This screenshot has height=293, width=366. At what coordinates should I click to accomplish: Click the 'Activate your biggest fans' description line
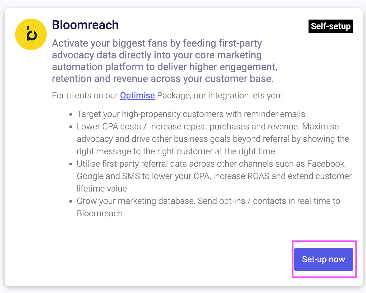157,43
